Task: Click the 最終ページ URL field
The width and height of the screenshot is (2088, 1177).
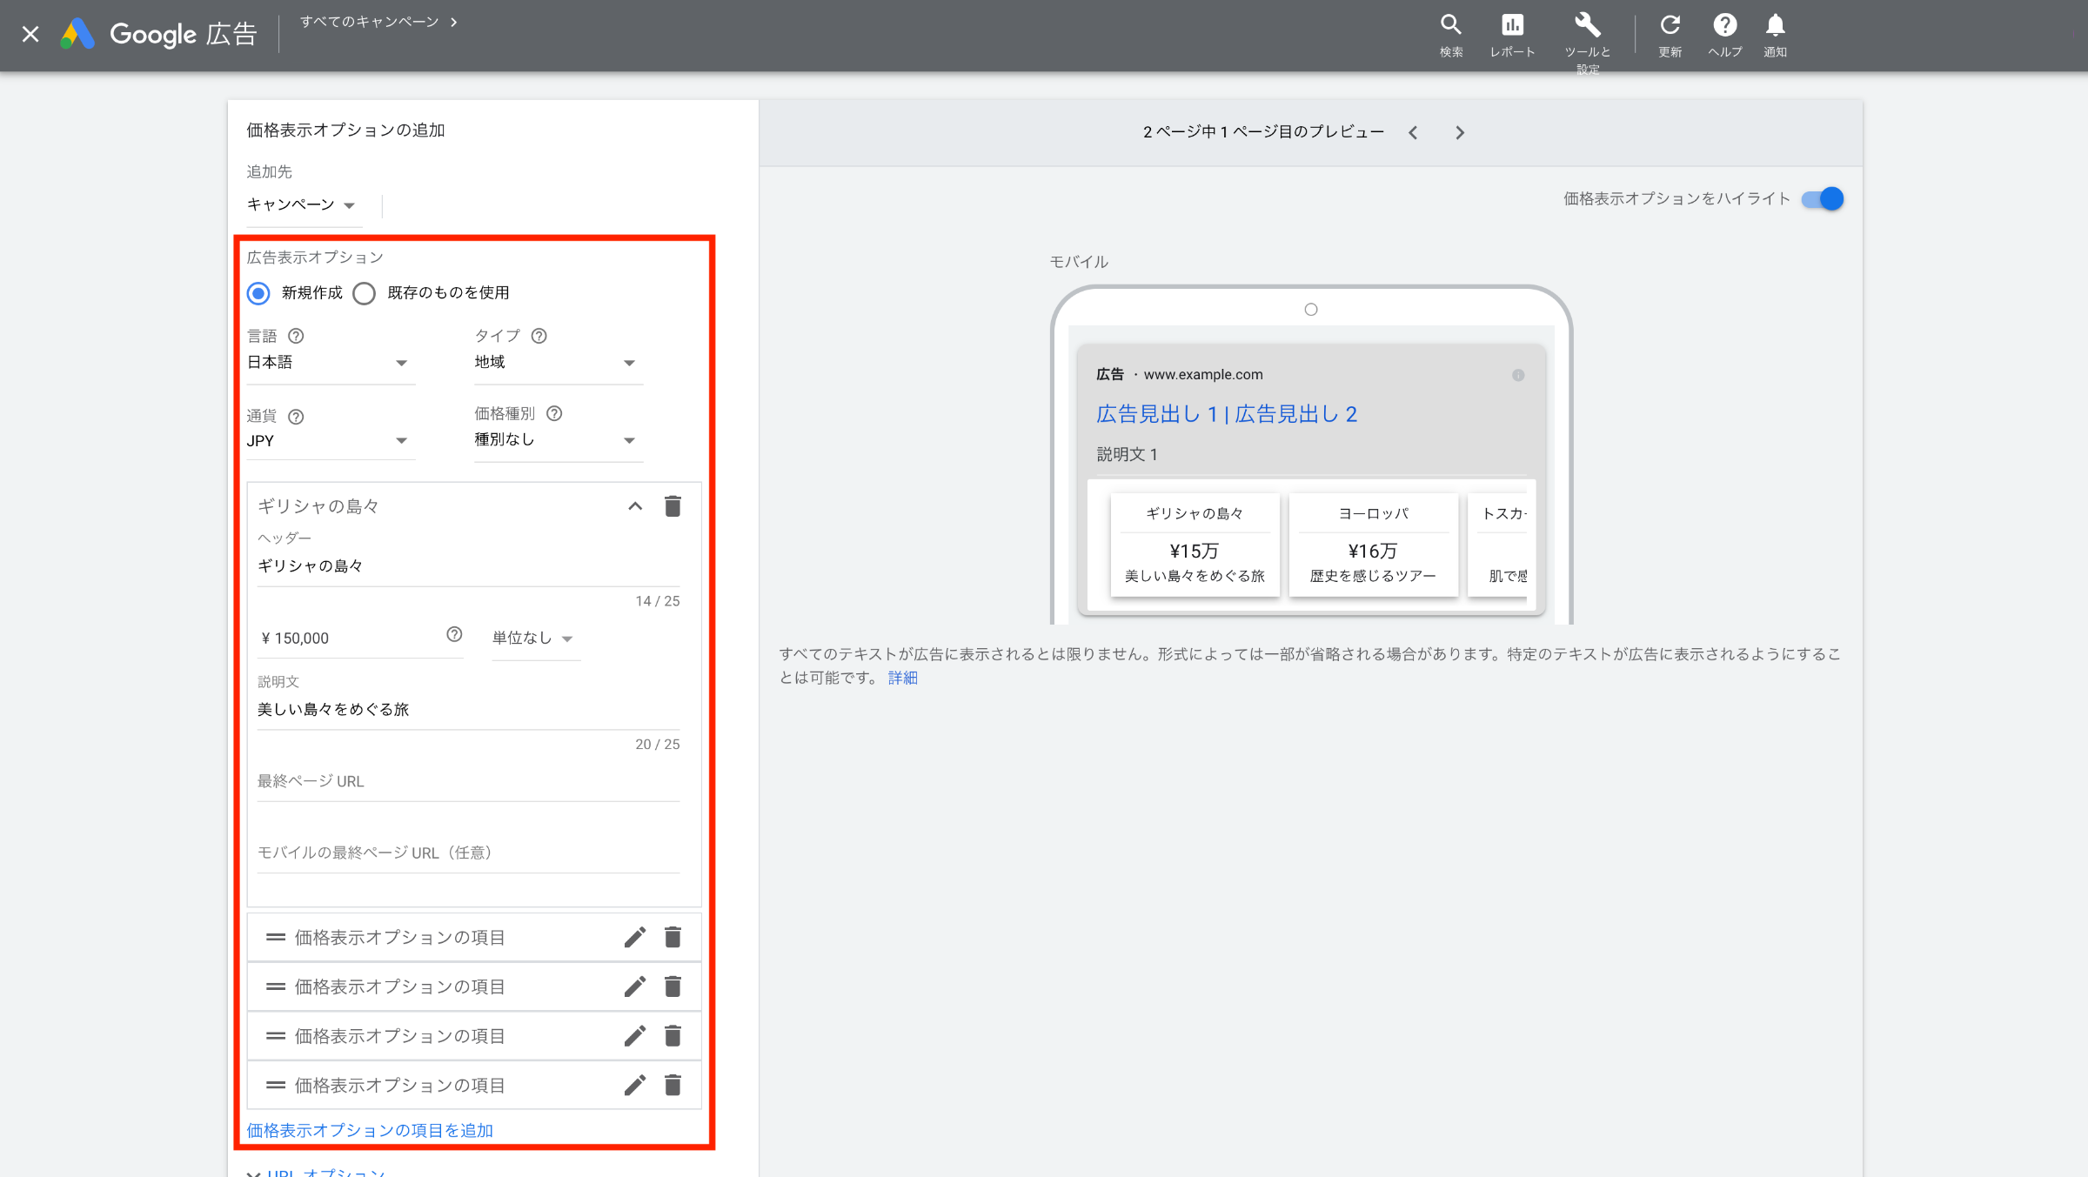Action: click(468, 781)
